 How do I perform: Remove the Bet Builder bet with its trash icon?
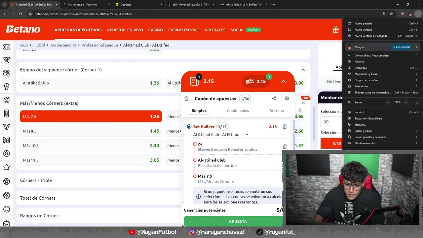click(285, 127)
